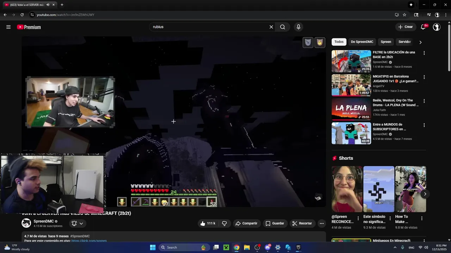Share the video using Compartir
The width and height of the screenshot is (451, 253).
(x=246, y=223)
